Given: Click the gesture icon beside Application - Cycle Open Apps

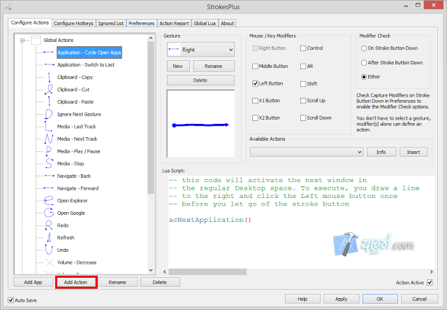Looking at the screenshot, I should [x=49, y=52].
